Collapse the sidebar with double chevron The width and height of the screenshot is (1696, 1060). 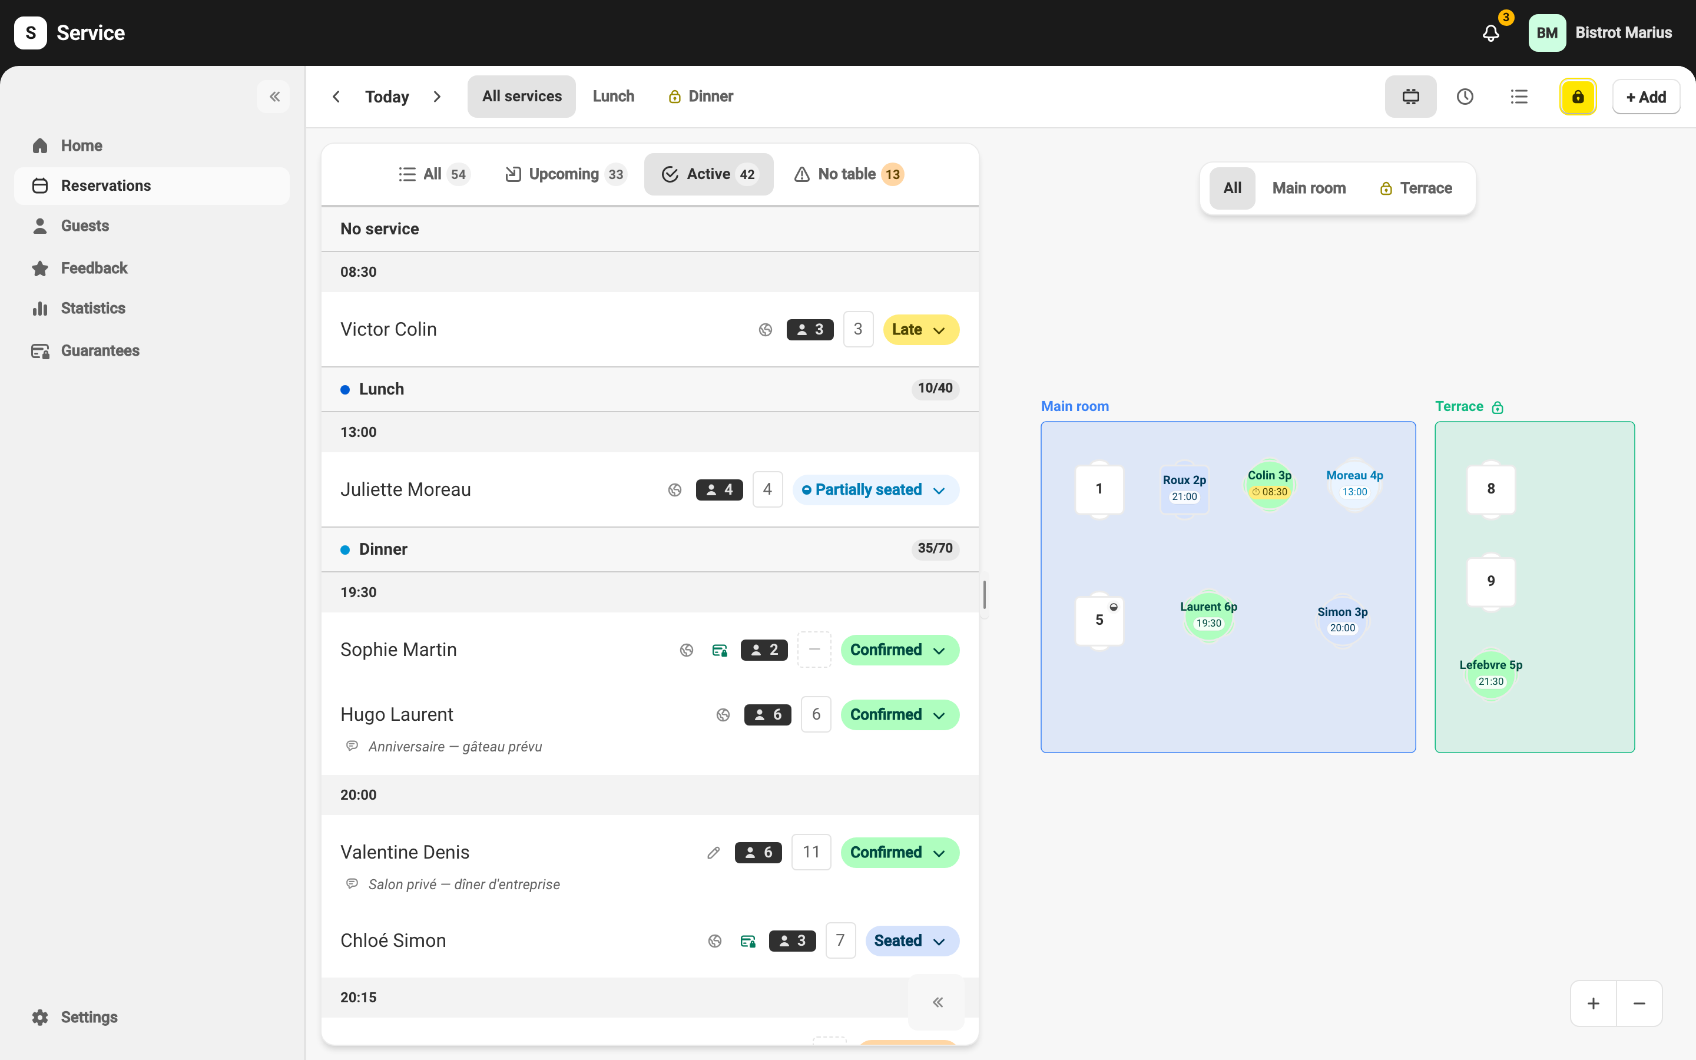pyautogui.click(x=274, y=97)
